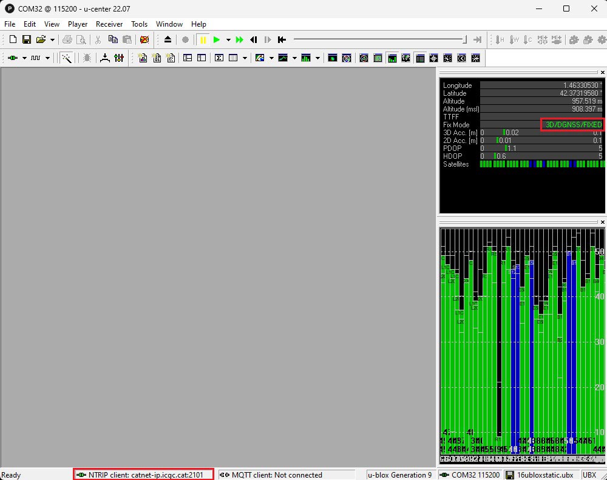Expand the Open file dropdown arrow

52,40
